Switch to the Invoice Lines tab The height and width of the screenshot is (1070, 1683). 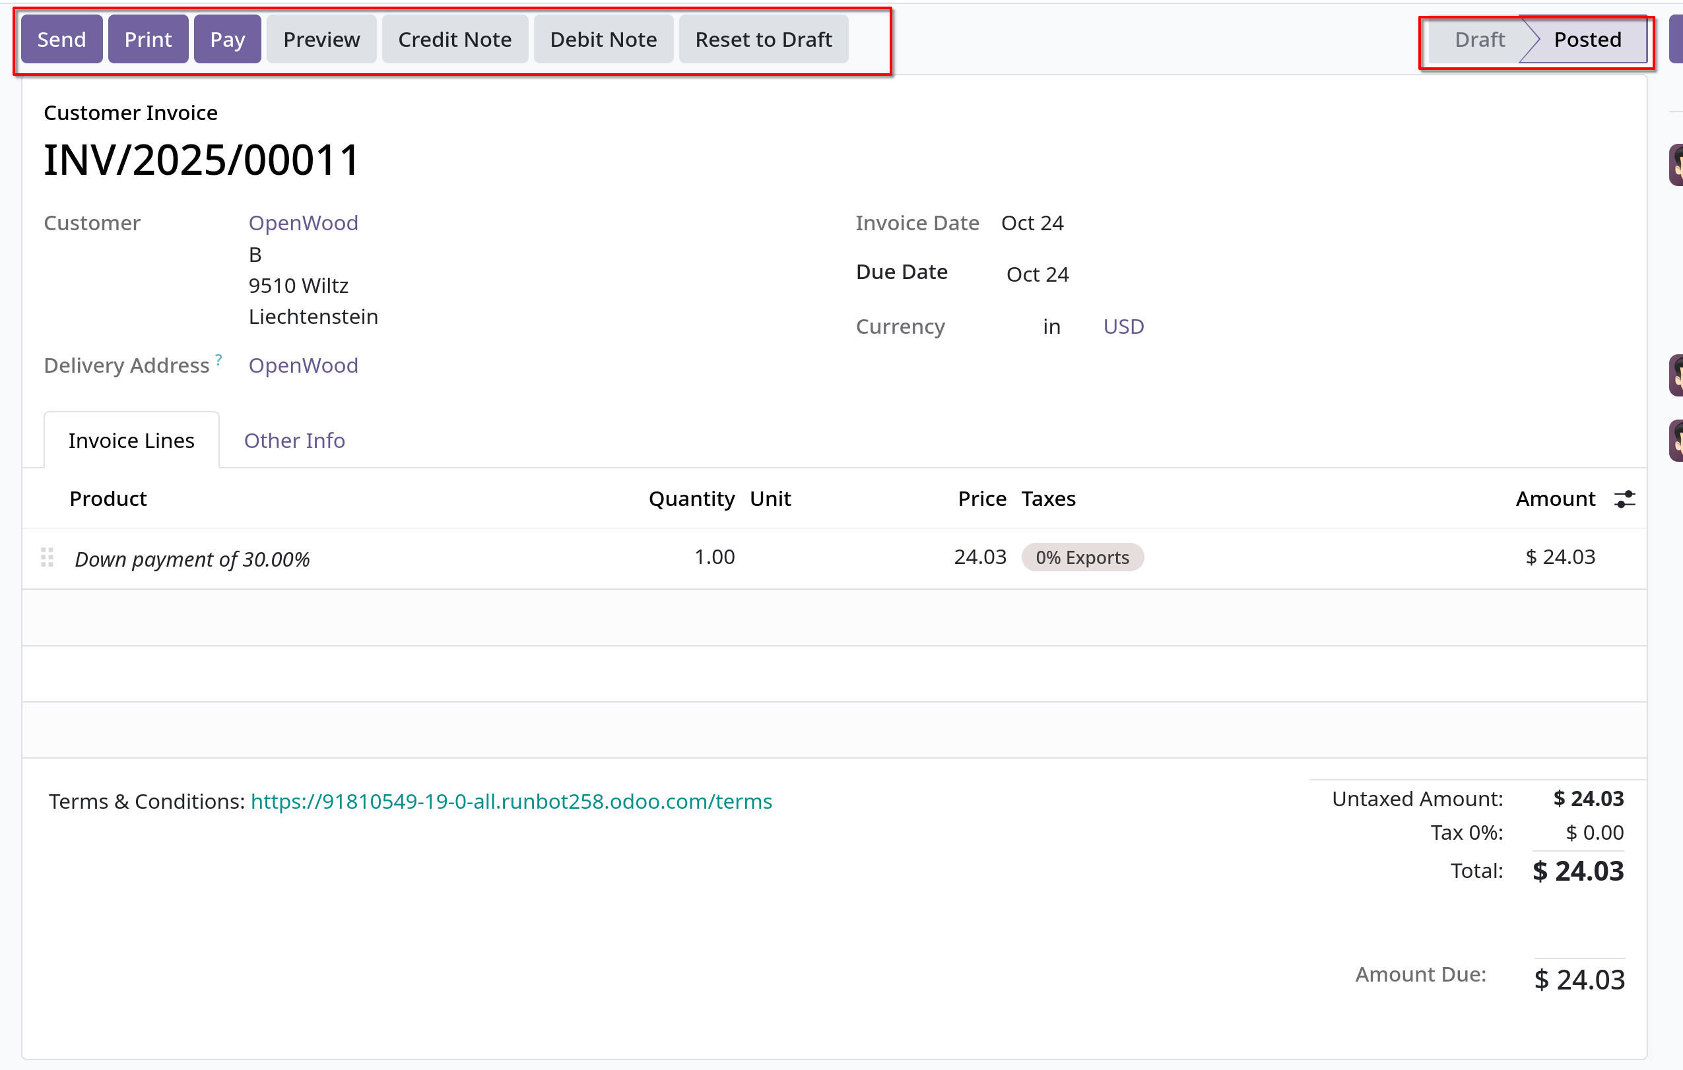click(x=131, y=440)
